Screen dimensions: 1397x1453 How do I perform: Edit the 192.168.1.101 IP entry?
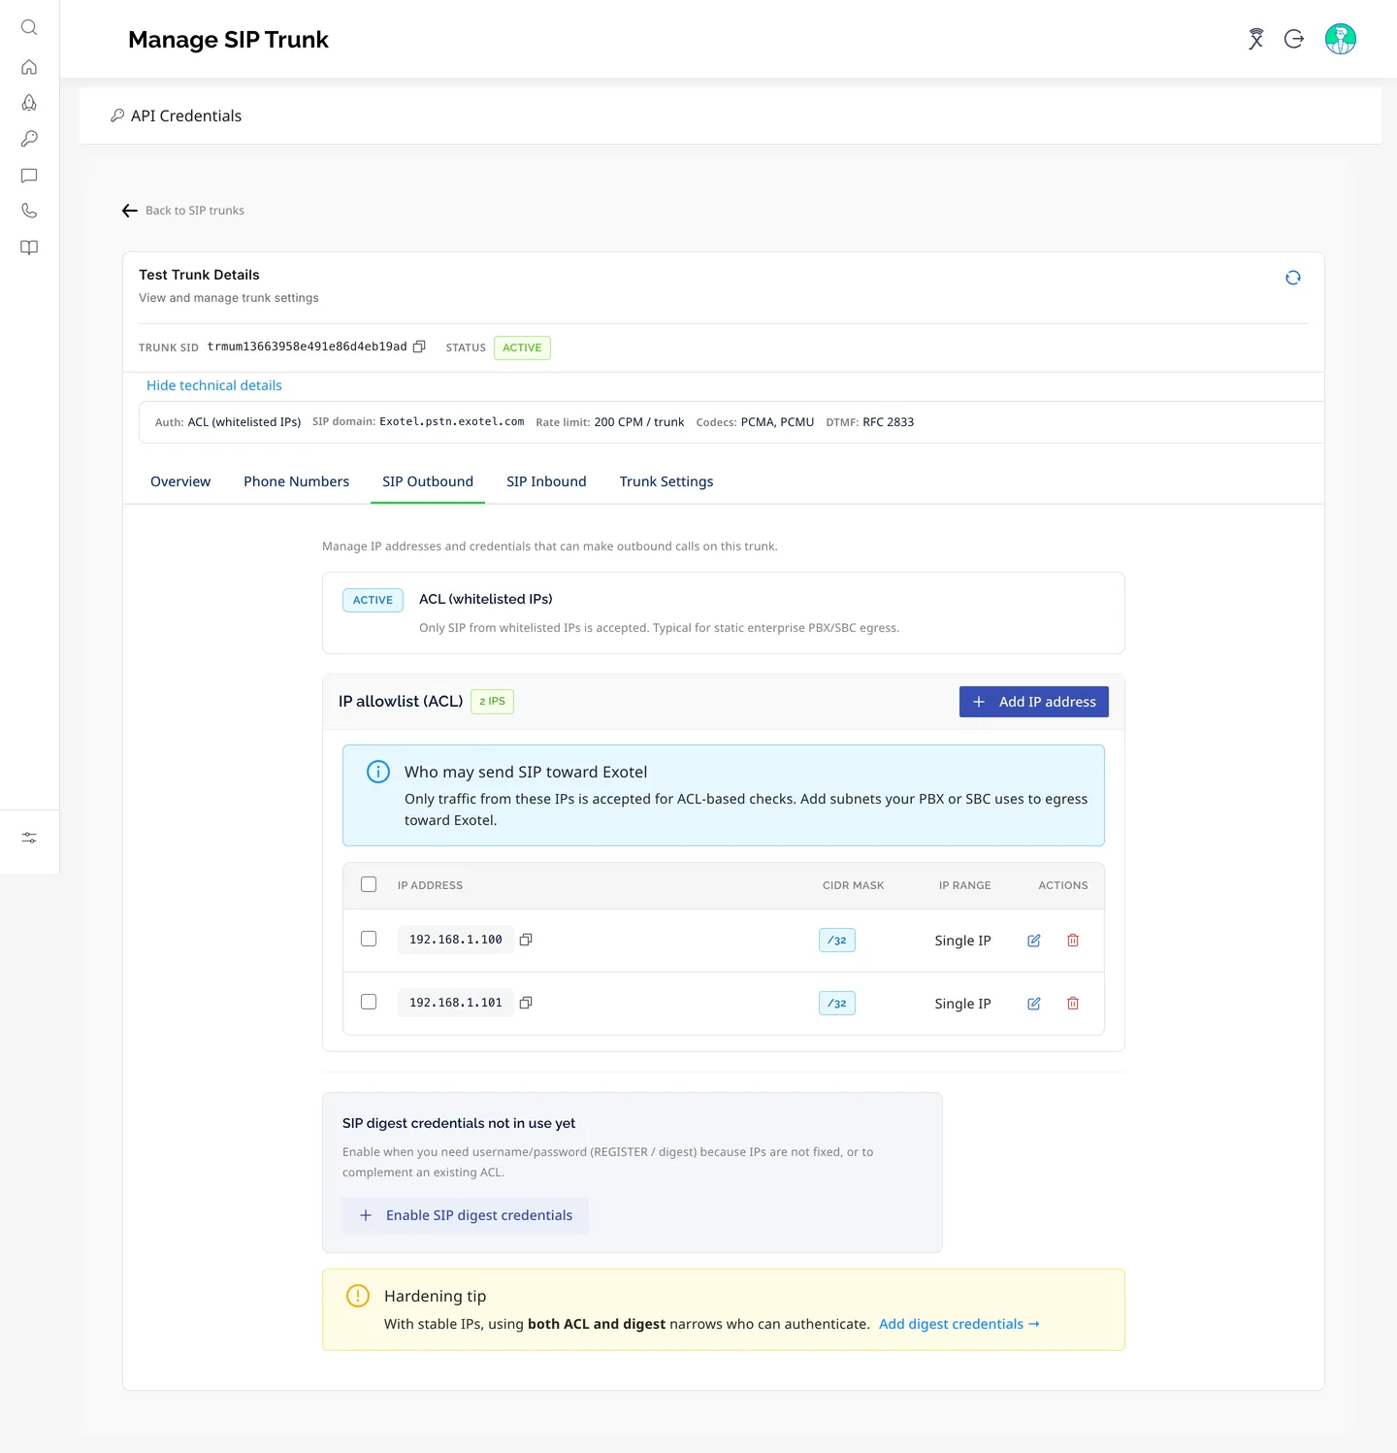click(1034, 1004)
